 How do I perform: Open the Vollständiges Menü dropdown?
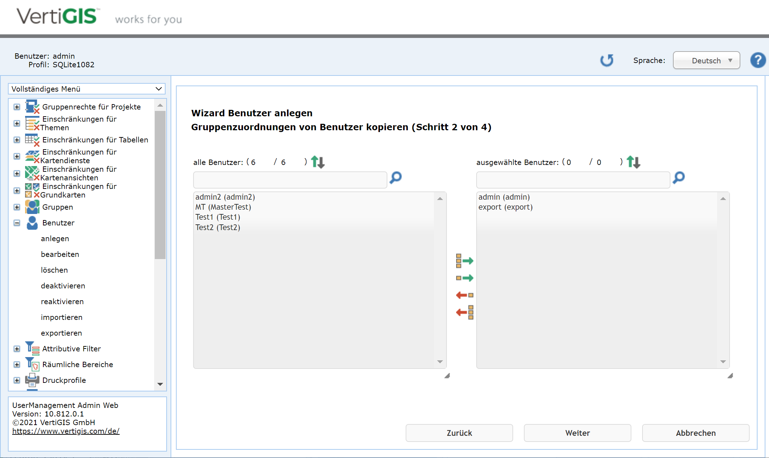pos(86,89)
